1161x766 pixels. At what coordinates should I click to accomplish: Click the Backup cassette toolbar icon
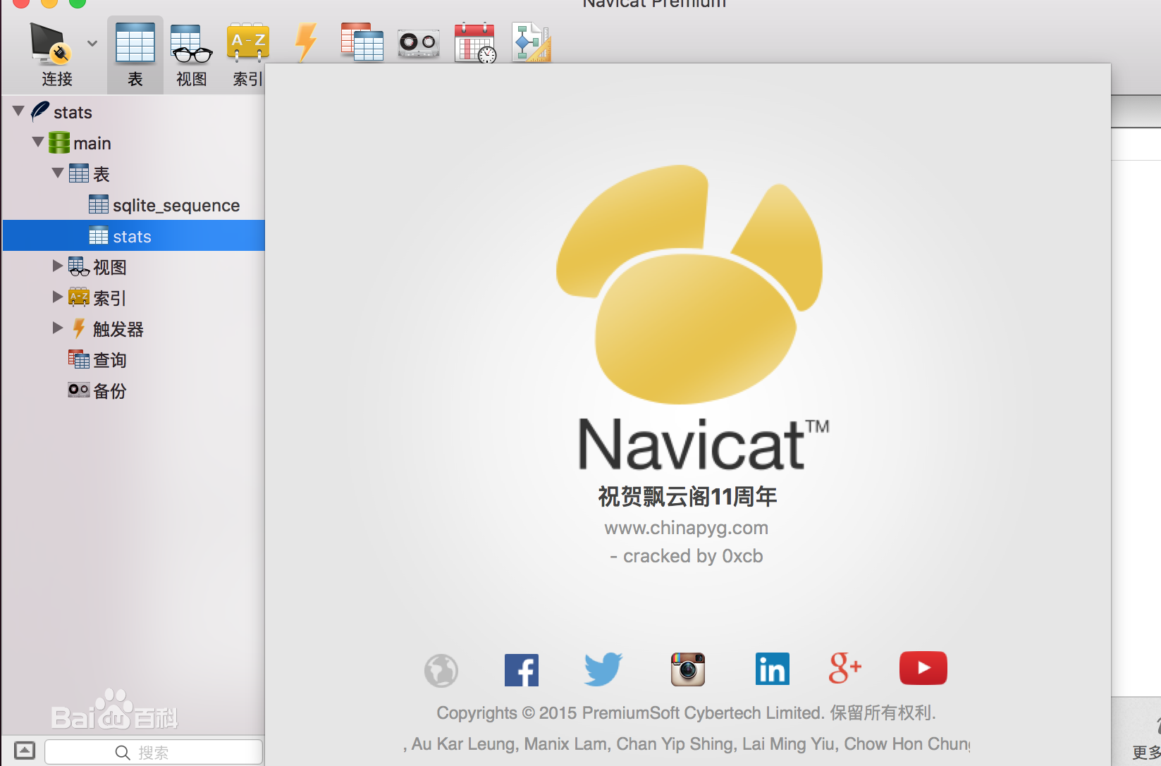tap(419, 44)
